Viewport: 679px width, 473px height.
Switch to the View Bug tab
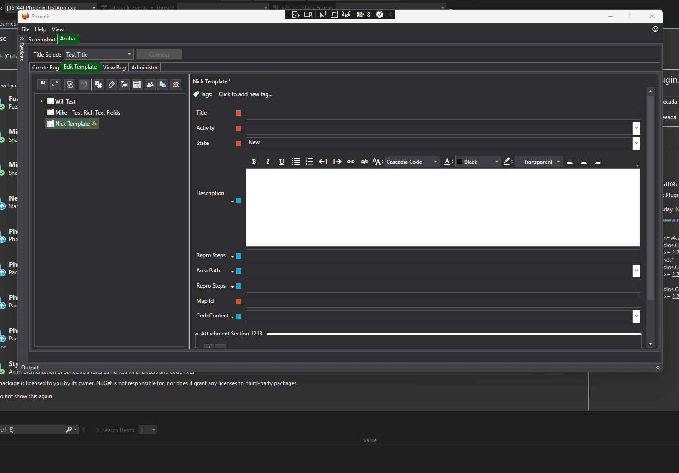114,68
